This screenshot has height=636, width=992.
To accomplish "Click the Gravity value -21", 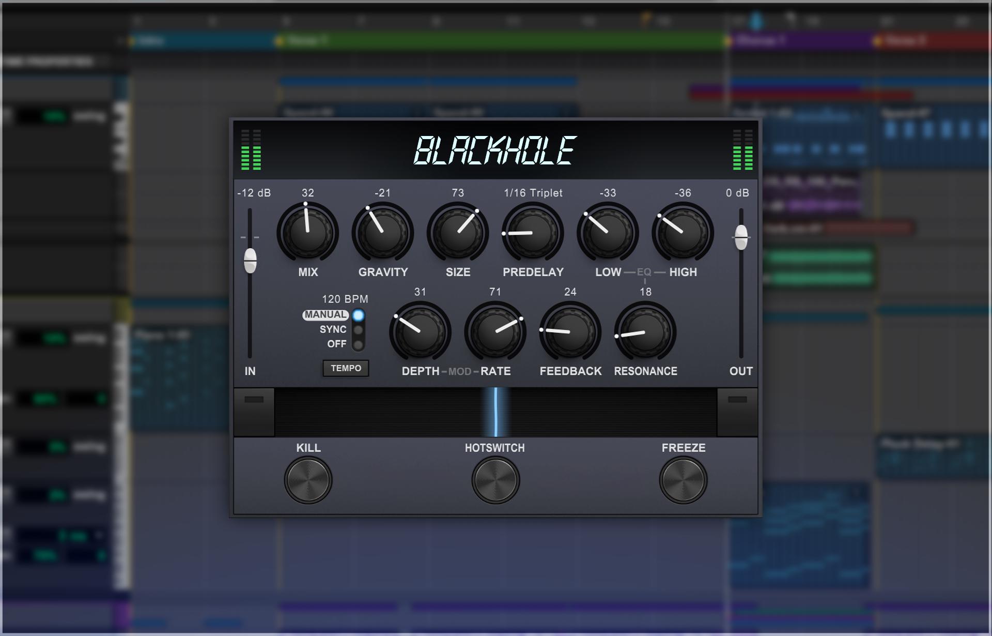I will click(383, 193).
